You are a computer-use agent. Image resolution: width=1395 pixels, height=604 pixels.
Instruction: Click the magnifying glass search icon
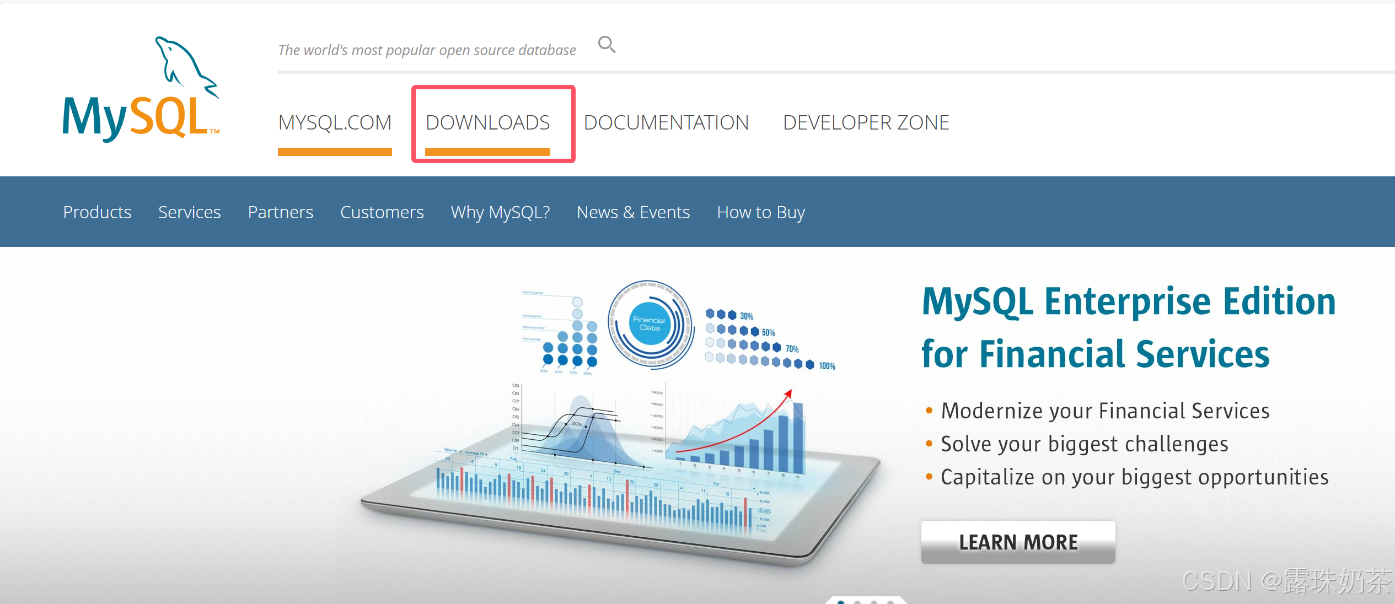pos(607,44)
